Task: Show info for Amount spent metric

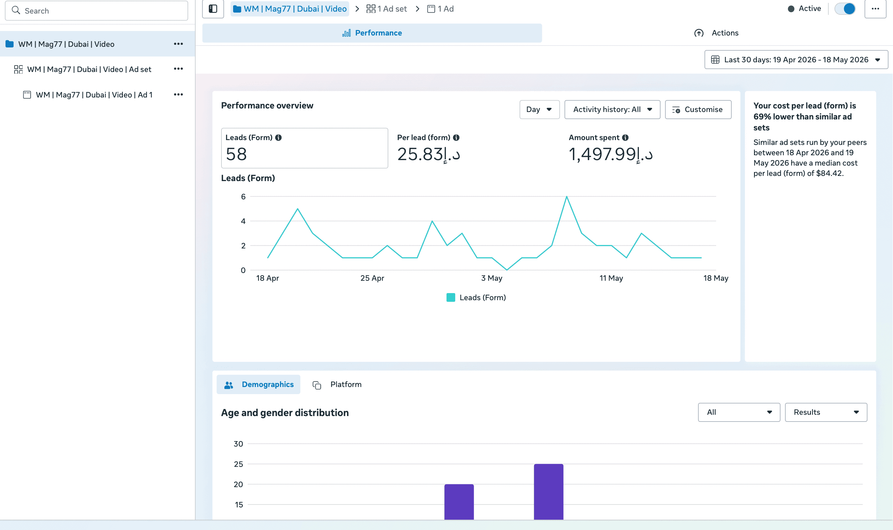Action: 625,138
